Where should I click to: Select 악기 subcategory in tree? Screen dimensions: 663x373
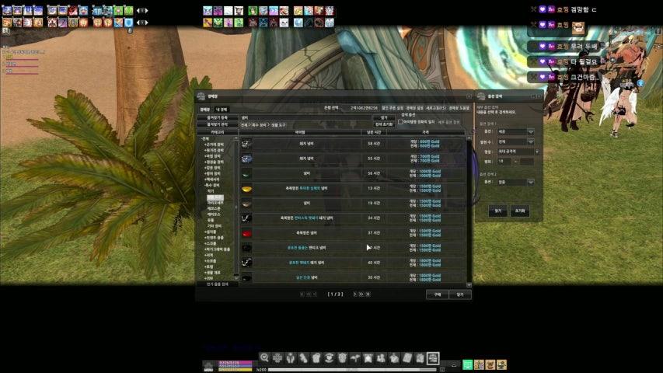[211, 191]
